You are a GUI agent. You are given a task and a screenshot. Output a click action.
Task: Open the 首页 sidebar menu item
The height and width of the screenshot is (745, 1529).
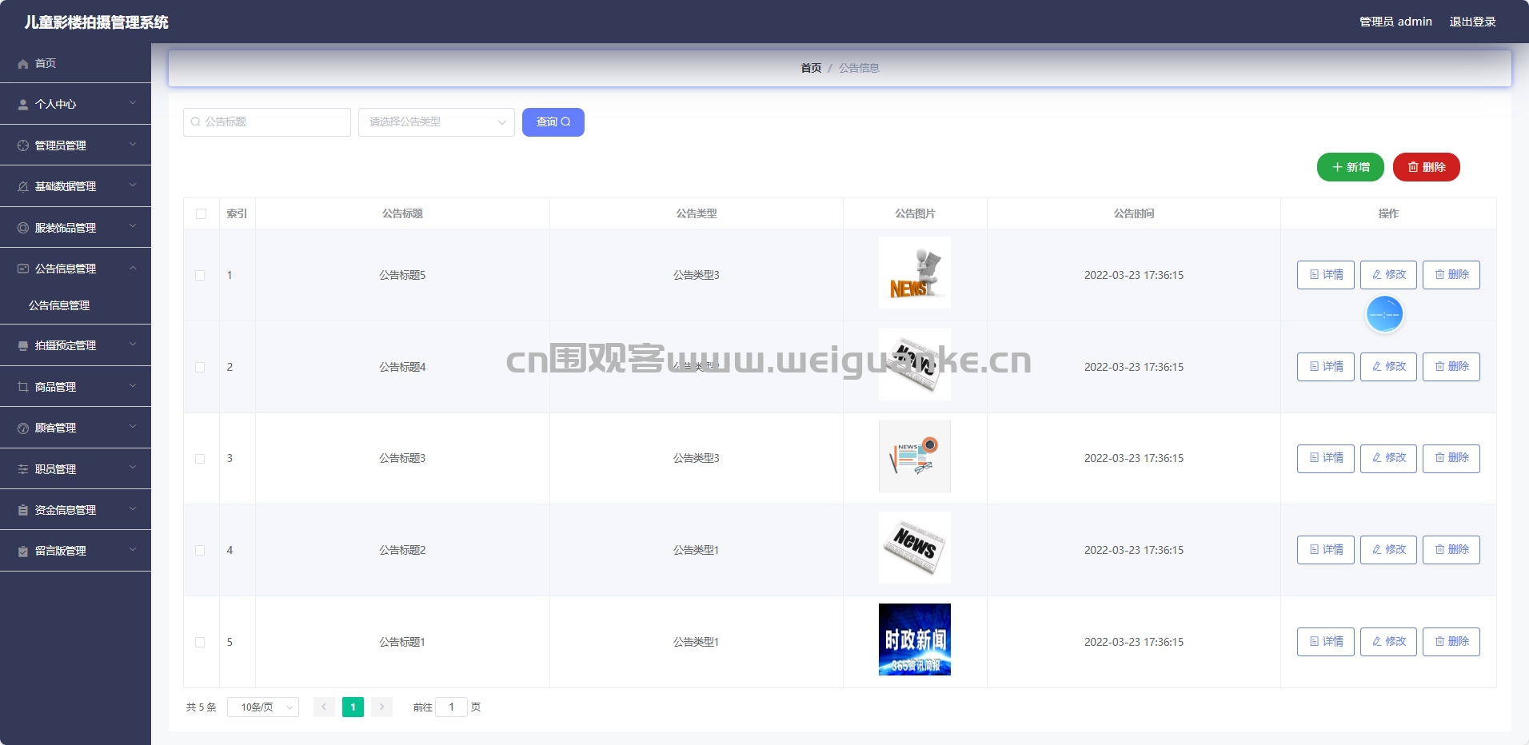[x=75, y=63]
